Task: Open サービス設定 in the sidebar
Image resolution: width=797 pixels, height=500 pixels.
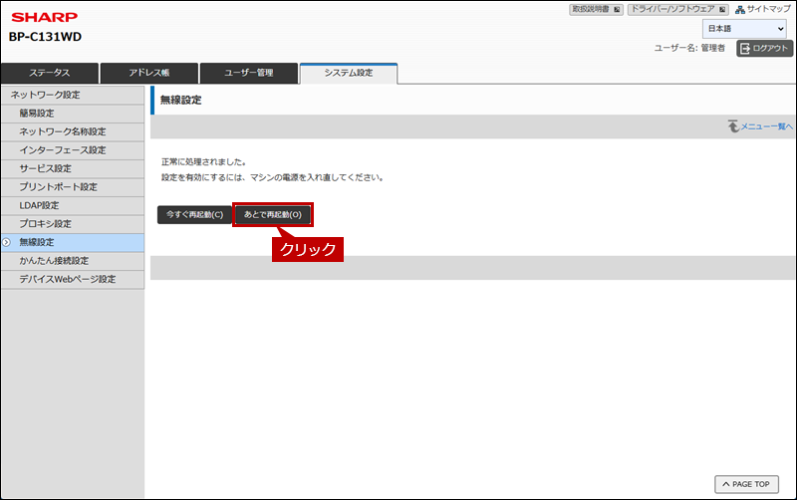Action: [x=73, y=168]
